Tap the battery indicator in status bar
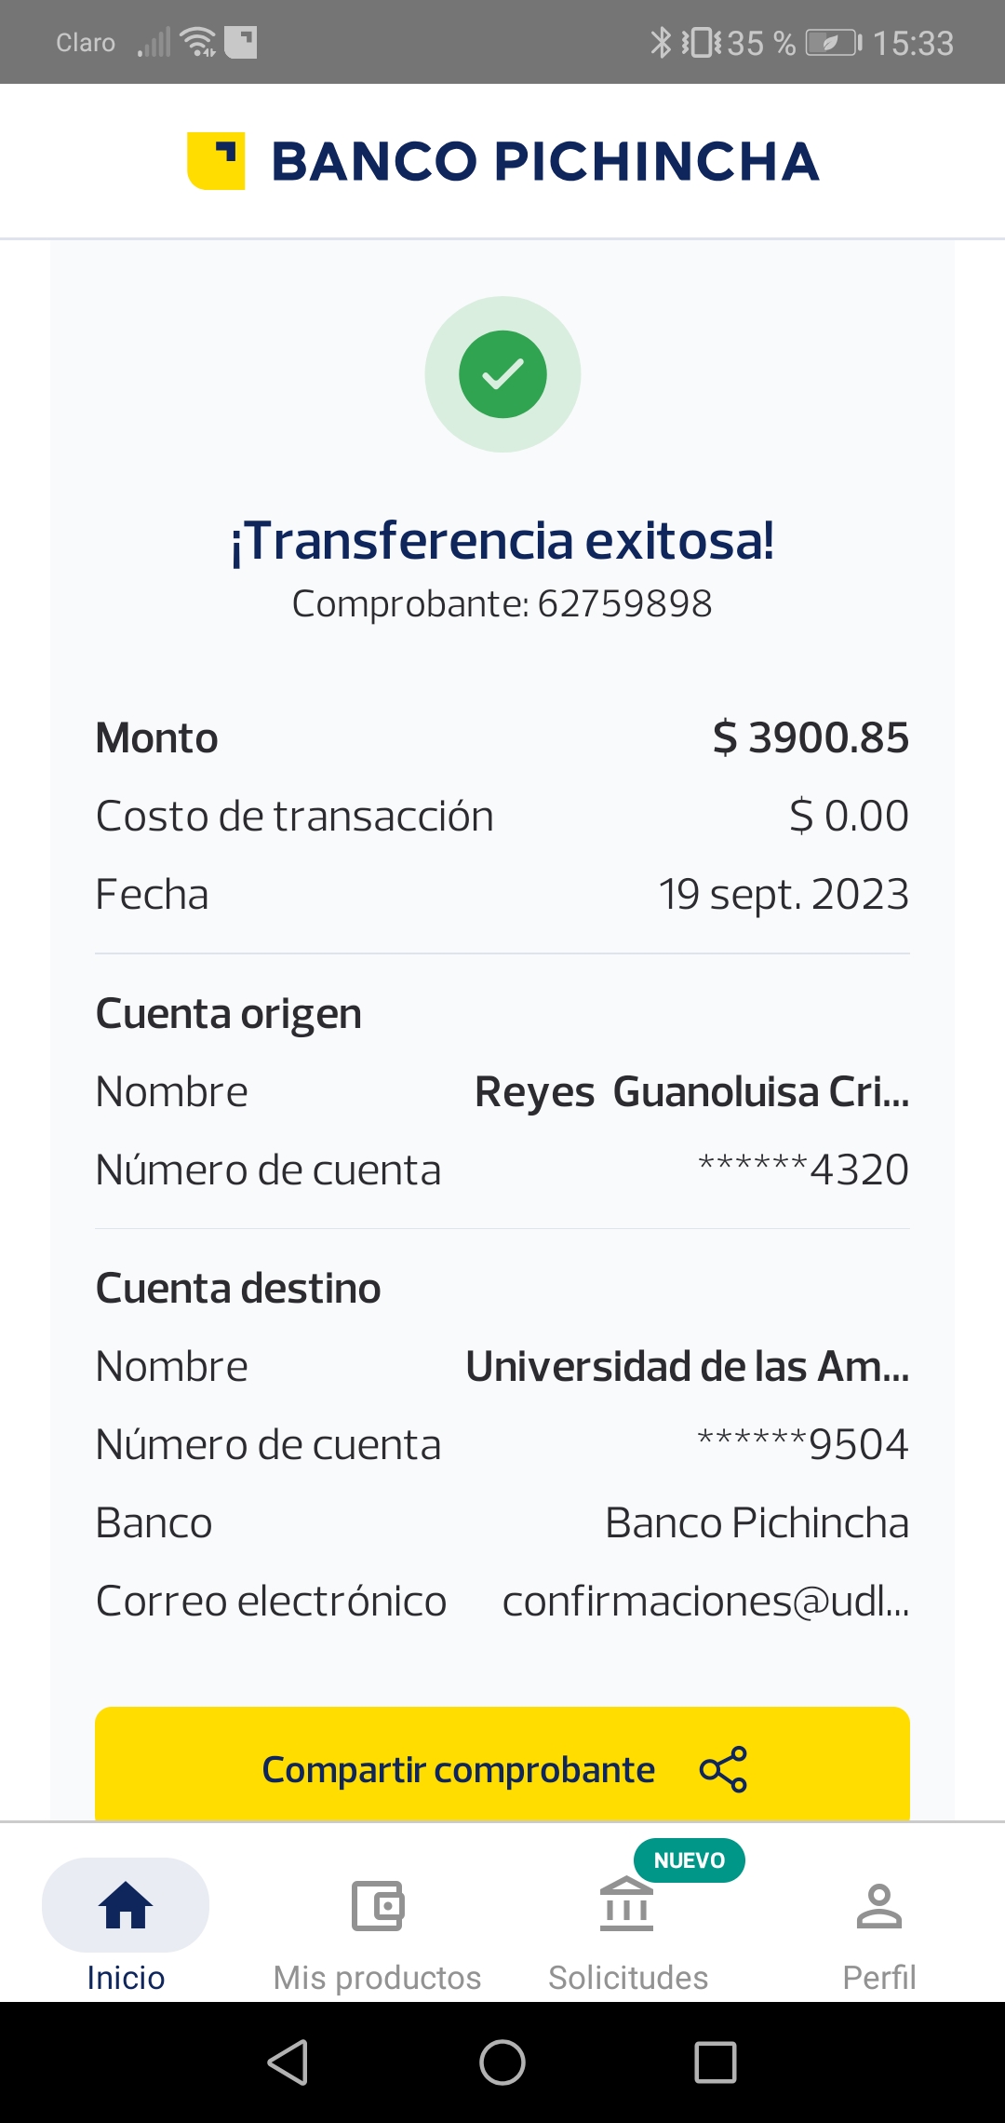This screenshot has width=1005, height=2123. coord(834,43)
